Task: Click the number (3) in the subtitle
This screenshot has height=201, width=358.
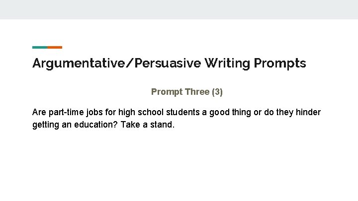Action: 217,92
